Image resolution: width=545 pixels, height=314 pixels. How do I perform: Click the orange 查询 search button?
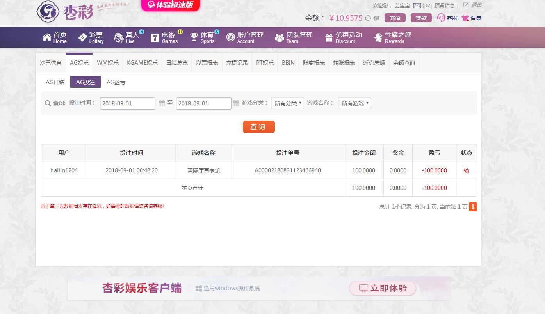click(258, 127)
